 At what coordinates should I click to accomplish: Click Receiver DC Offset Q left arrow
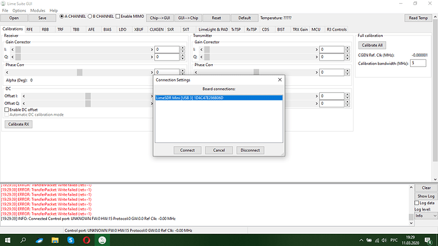[23, 104]
